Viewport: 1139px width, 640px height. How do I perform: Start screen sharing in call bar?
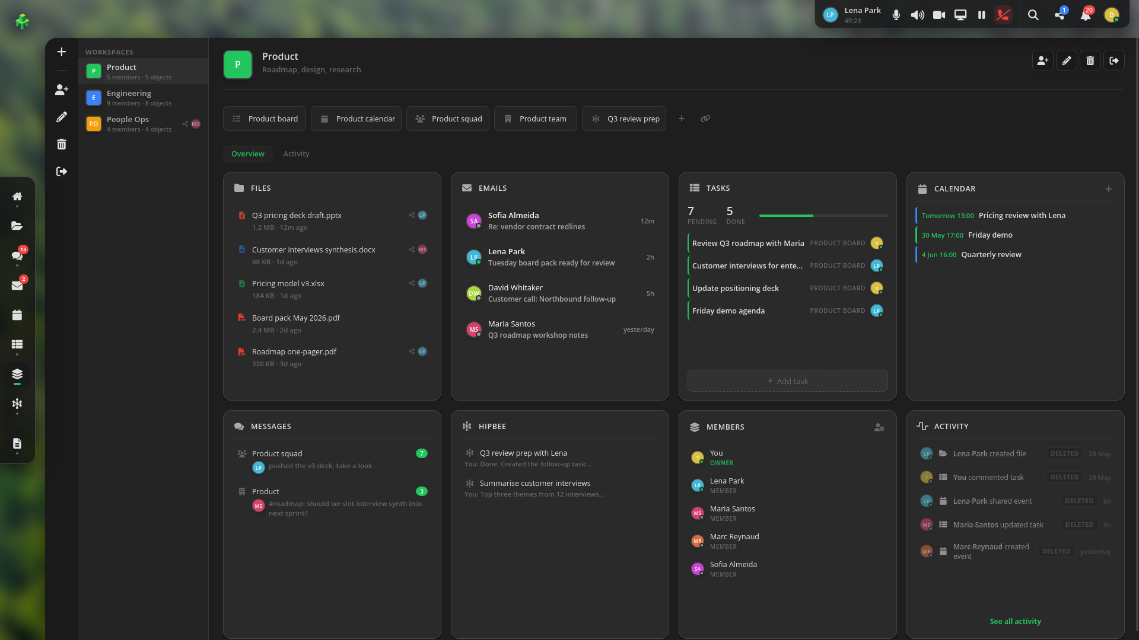pyautogui.click(x=960, y=15)
